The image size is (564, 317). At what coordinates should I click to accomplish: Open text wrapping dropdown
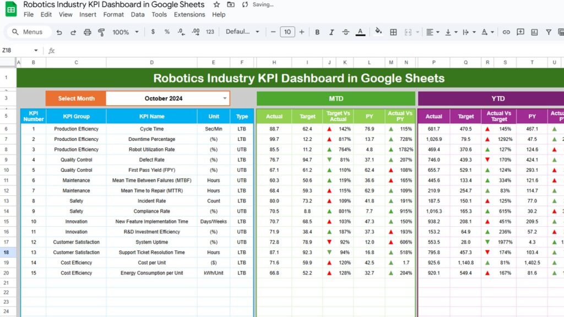(469, 32)
